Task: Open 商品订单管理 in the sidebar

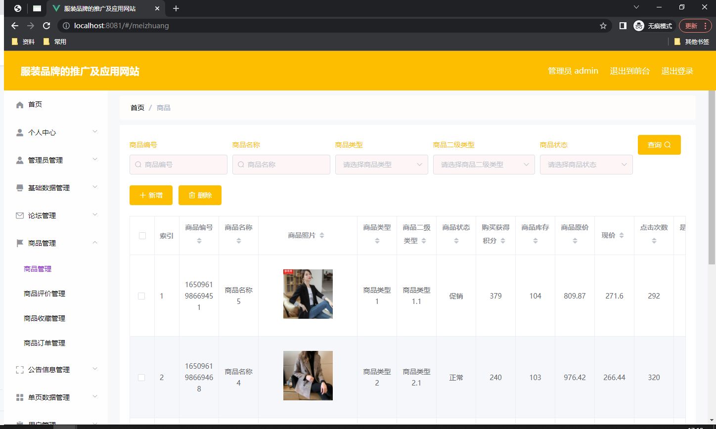Action: (45, 343)
